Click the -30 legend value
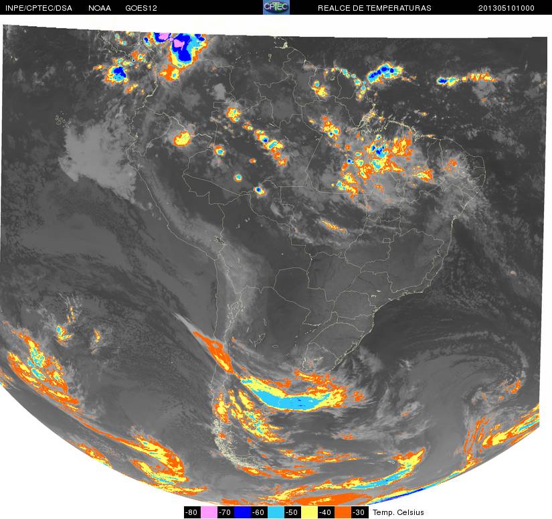Viewport: 552px width, 519px height. [359, 512]
